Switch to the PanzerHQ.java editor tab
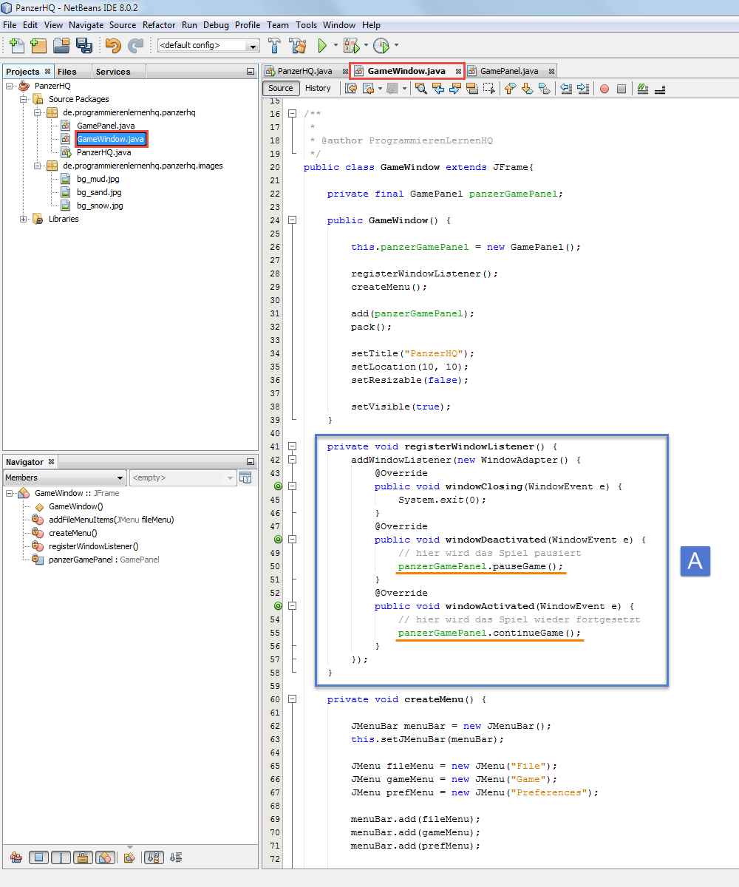 (304, 71)
